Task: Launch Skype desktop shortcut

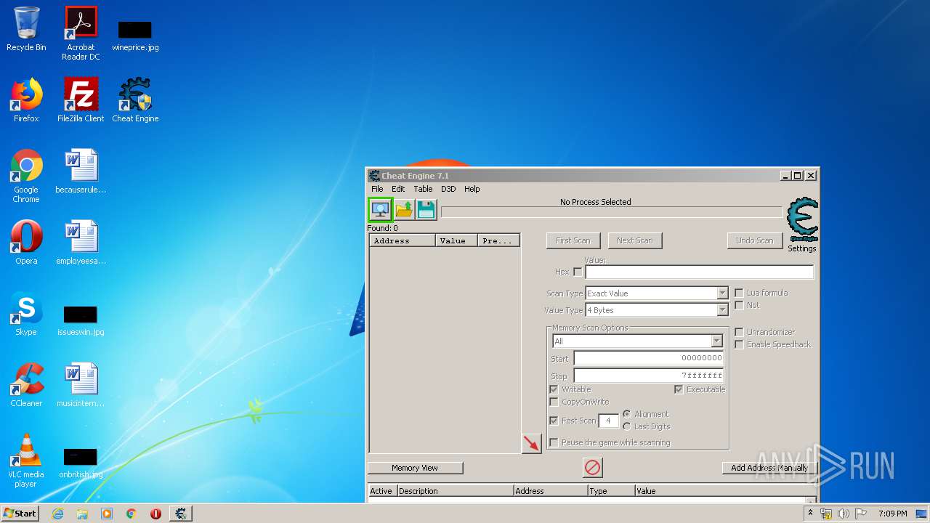Action: point(26,314)
